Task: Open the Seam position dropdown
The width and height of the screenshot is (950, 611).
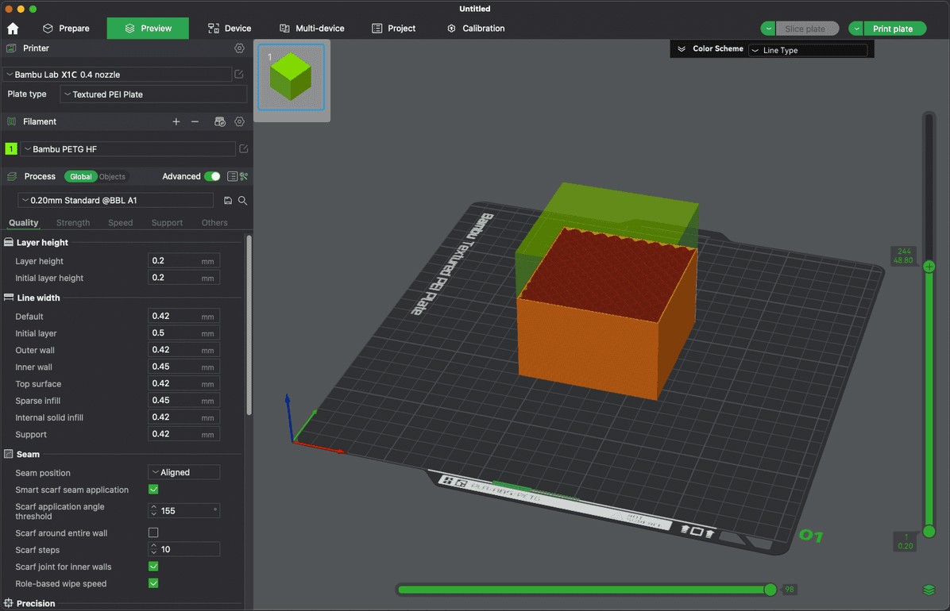Action: [x=183, y=472]
